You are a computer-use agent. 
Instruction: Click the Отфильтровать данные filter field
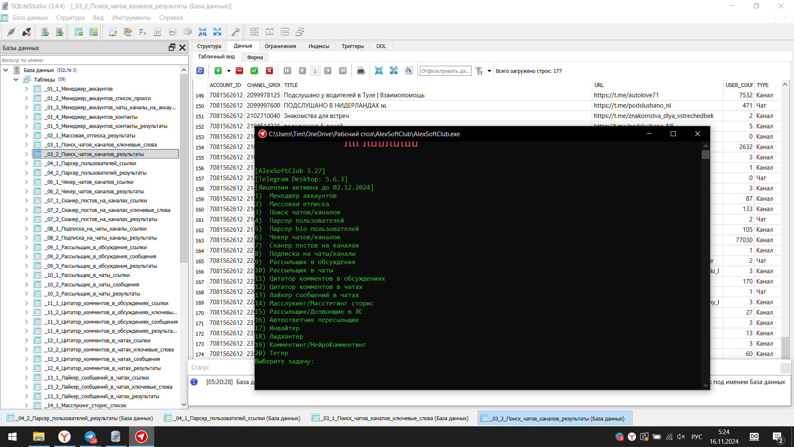(445, 71)
